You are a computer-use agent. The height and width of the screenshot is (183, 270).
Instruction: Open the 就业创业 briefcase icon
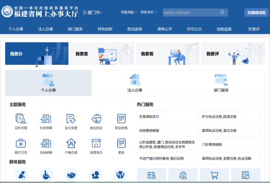click(x=96, y=119)
